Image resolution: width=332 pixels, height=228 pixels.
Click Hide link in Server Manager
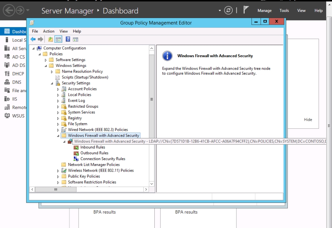pos(308,120)
